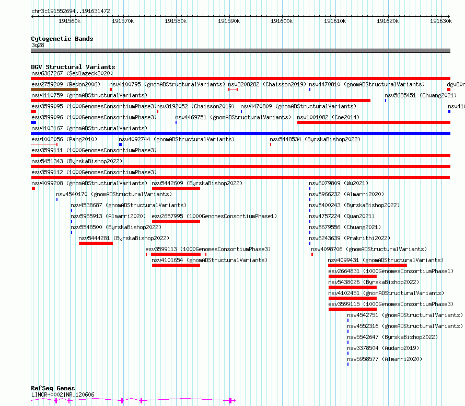The image size is (465, 406).
Task: Open nsv5966232 (Almarri2020) label
Action: coord(346,194)
